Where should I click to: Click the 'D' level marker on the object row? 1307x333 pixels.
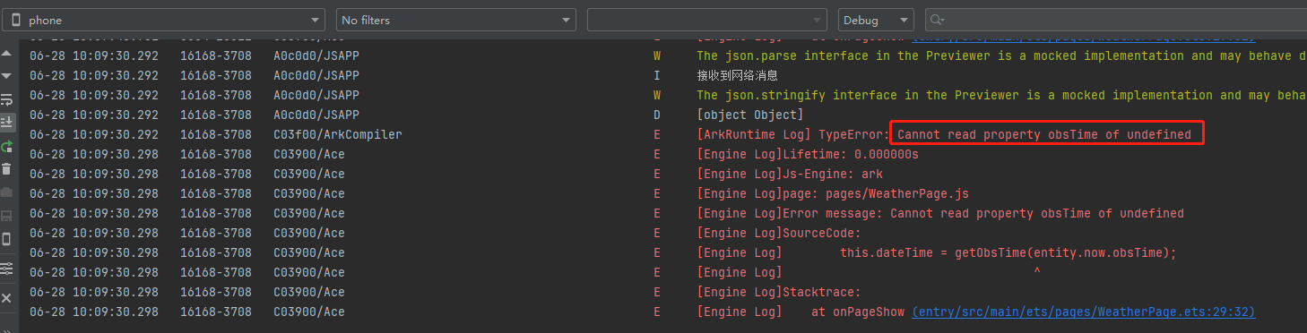pyautogui.click(x=657, y=115)
